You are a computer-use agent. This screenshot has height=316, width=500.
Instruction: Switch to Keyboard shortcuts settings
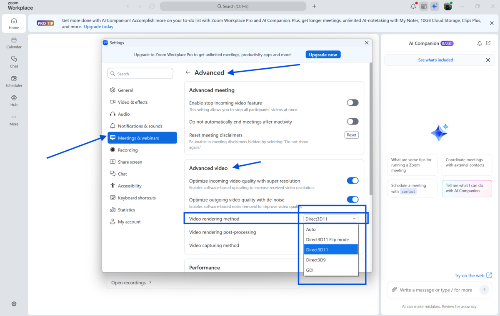coord(137,198)
